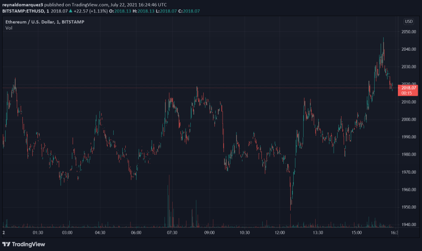Select the USD price scale button

[408, 21]
